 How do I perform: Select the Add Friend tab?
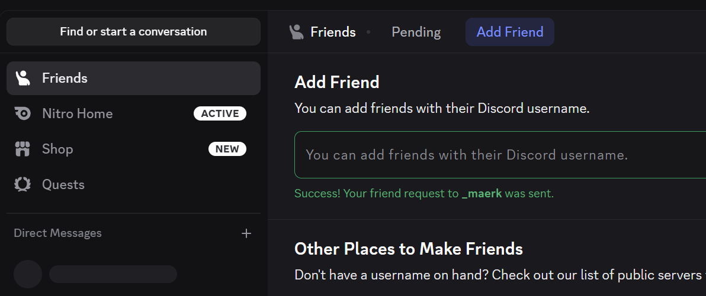click(x=509, y=32)
